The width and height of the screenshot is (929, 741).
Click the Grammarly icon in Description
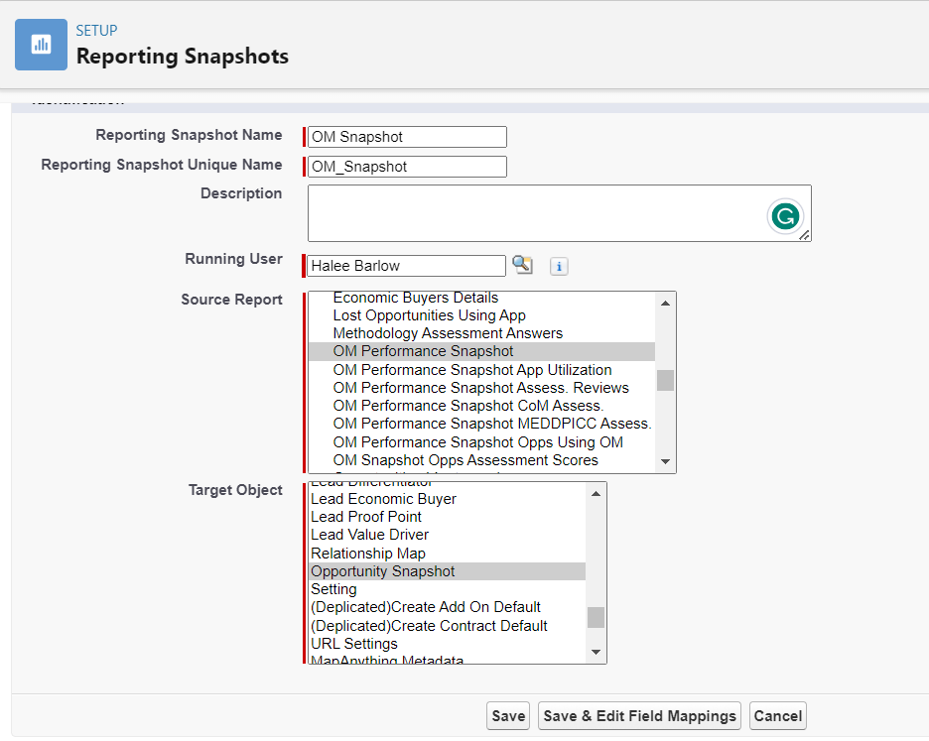(785, 216)
